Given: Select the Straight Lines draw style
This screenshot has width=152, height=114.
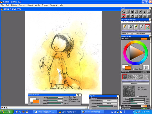Looking at the screenshot, I should [70, 101].
